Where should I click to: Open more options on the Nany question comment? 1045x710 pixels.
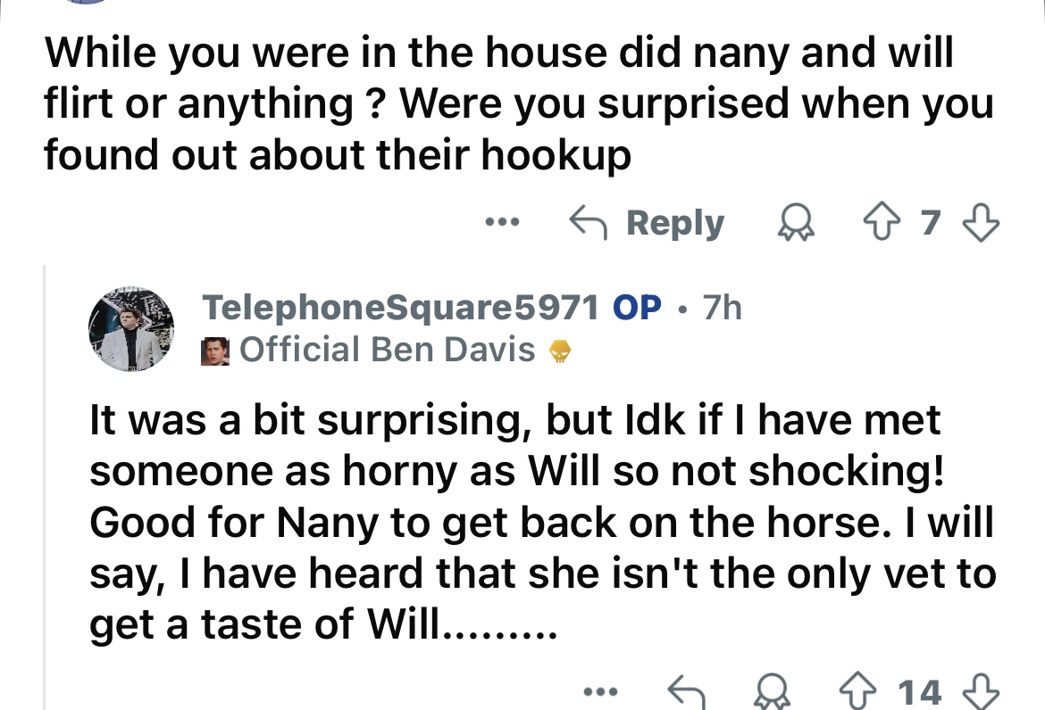click(x=502, y=222)
